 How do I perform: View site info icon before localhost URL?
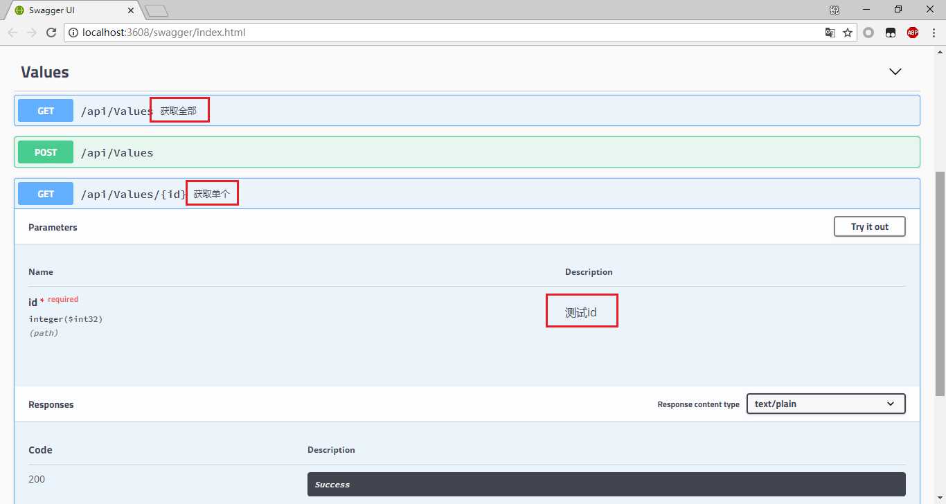pos(73,33)
